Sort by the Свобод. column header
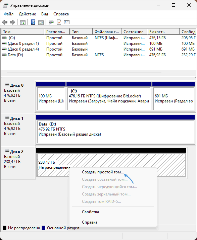 point(188,32)
